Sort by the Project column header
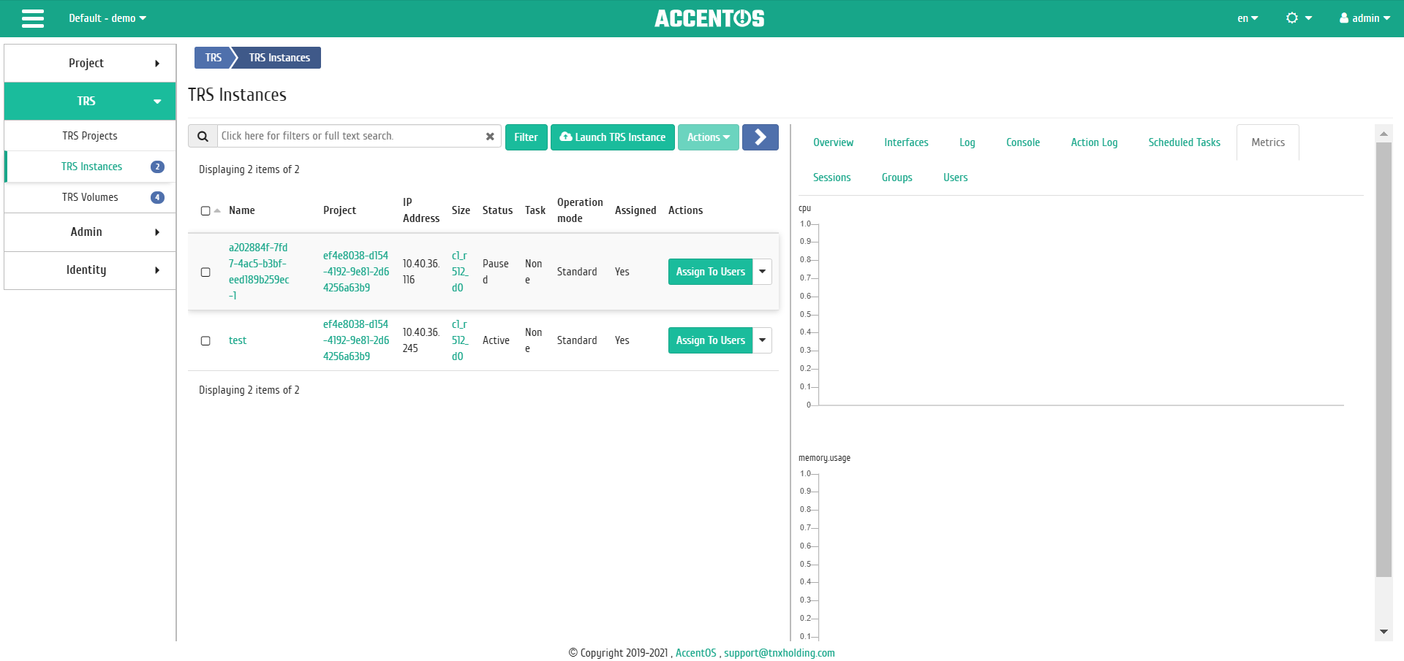This screenshot has height=661, width=1404. [339, 210]
